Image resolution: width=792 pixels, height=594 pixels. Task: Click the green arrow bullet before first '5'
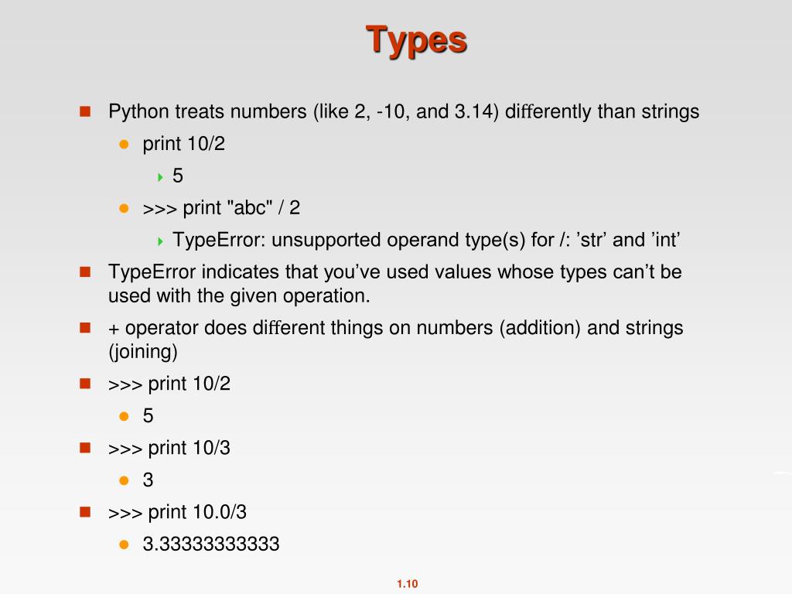click(160, 177)
